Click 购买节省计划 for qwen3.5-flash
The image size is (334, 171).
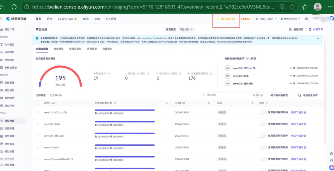(299, 124)
